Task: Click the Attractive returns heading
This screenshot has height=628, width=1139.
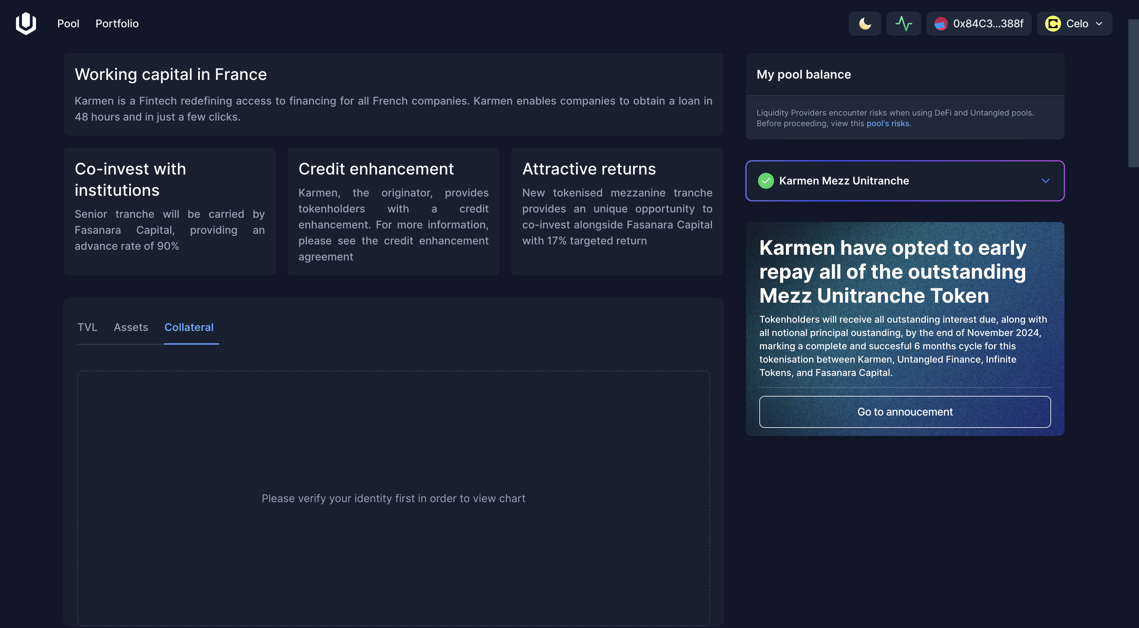Action: pos(589,169)
